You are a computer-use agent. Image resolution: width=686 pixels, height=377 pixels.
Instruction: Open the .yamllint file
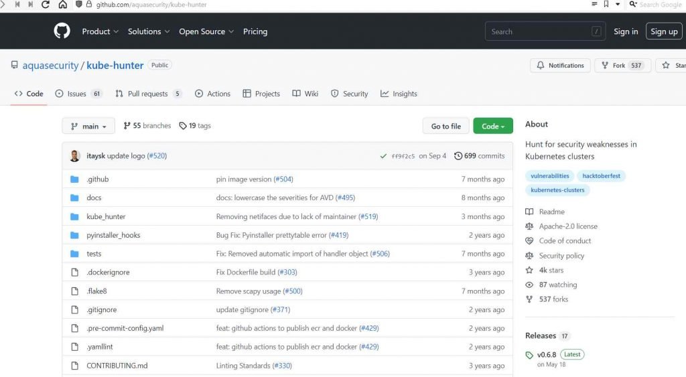(x=99, y=346)
